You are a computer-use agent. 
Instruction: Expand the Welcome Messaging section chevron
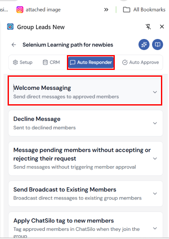pyautogui.click(x=155, y=92)
